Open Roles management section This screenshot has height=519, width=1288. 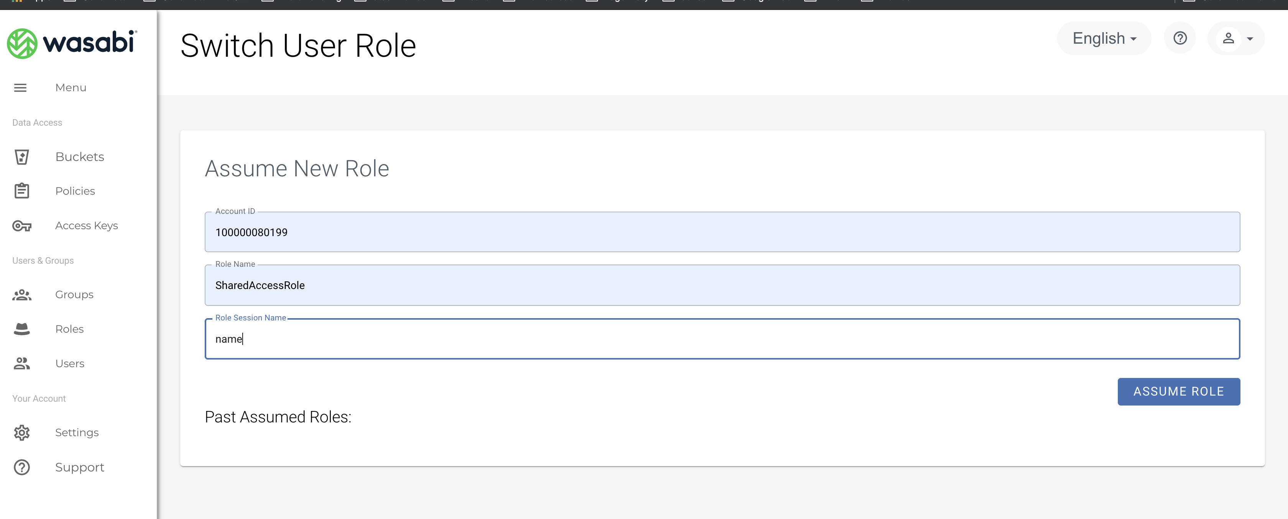pos(70,328)
